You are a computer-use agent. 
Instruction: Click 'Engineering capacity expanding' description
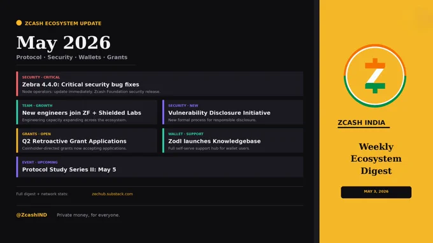[75, 120]
